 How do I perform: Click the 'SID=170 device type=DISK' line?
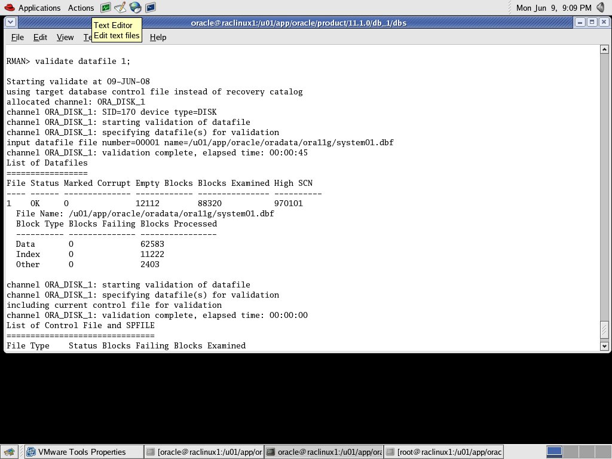[112, 112]
